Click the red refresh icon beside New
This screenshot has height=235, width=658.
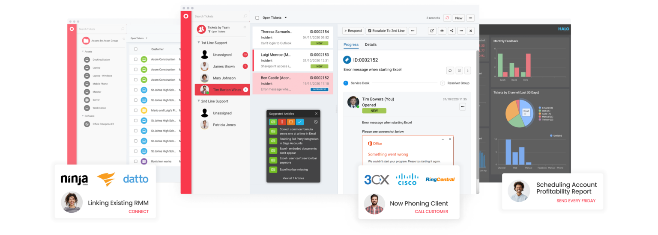pyautogui.click(x=447, y=18)
